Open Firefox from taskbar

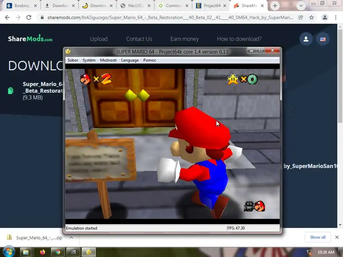[x=43, y=252]
